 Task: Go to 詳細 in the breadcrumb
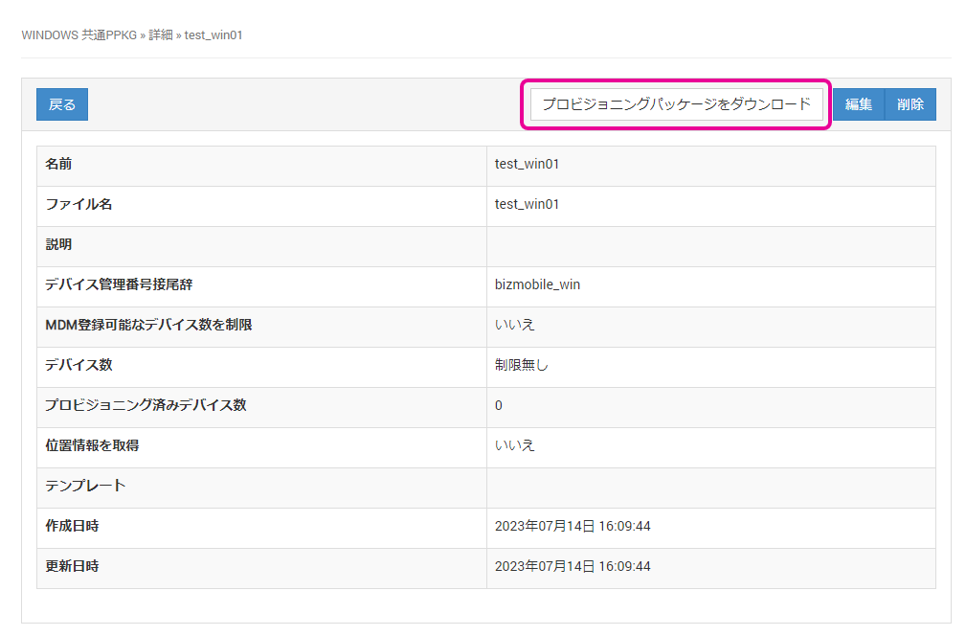pyautogui.click(x=161, y=34)
